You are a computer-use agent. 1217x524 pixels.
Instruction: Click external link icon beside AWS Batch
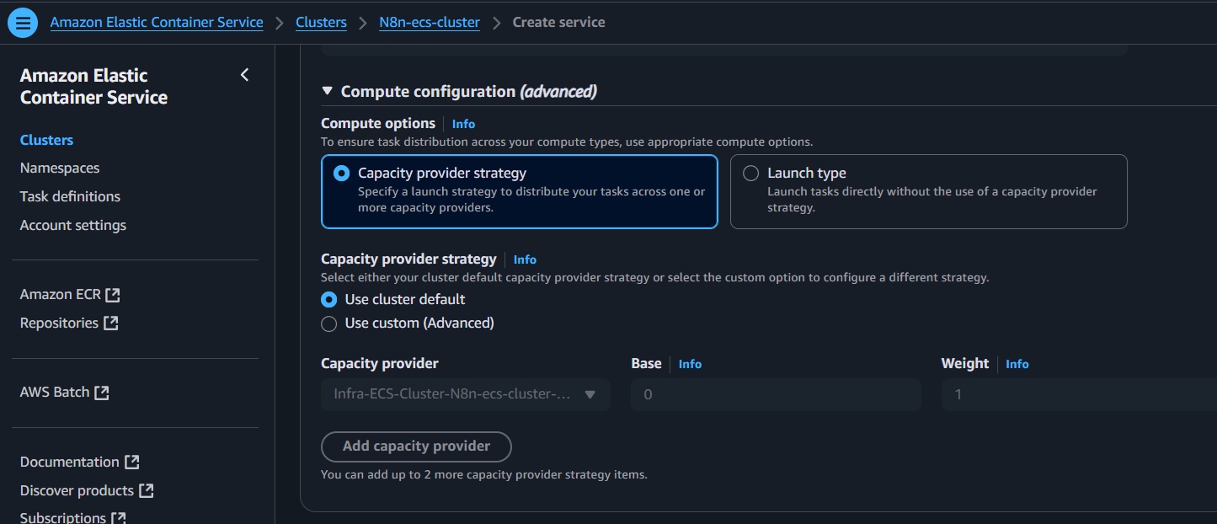point(102,393)
